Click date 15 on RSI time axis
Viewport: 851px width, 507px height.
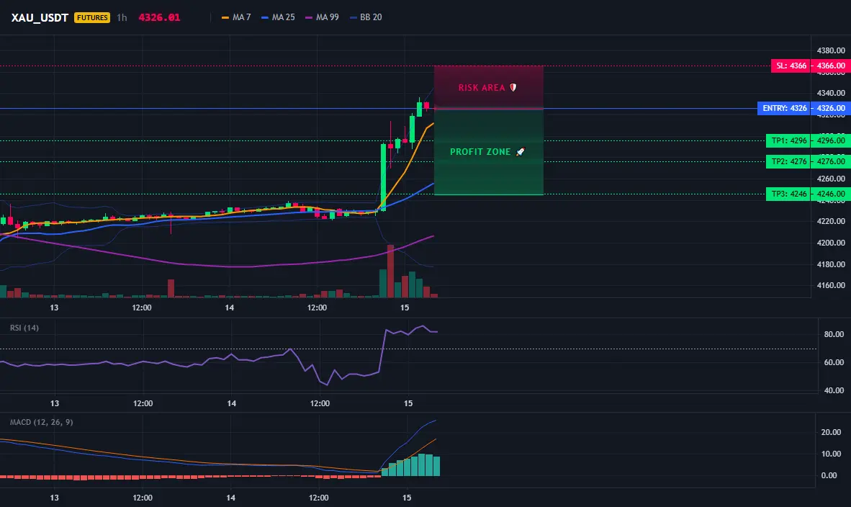click(x=408, y=403)
